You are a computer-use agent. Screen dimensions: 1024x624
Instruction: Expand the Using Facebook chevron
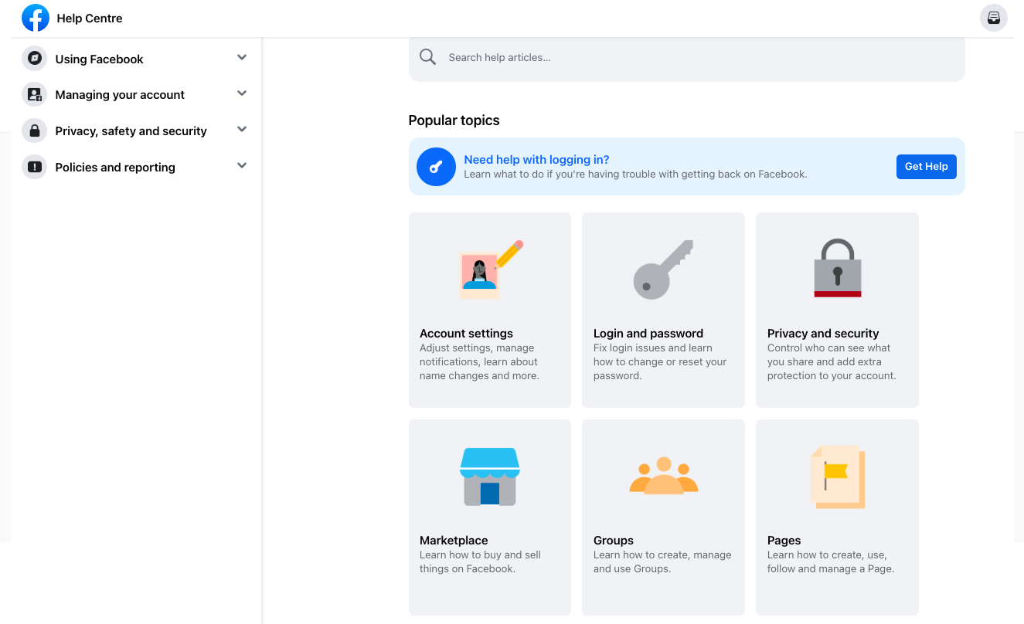[x=242, y=58]
